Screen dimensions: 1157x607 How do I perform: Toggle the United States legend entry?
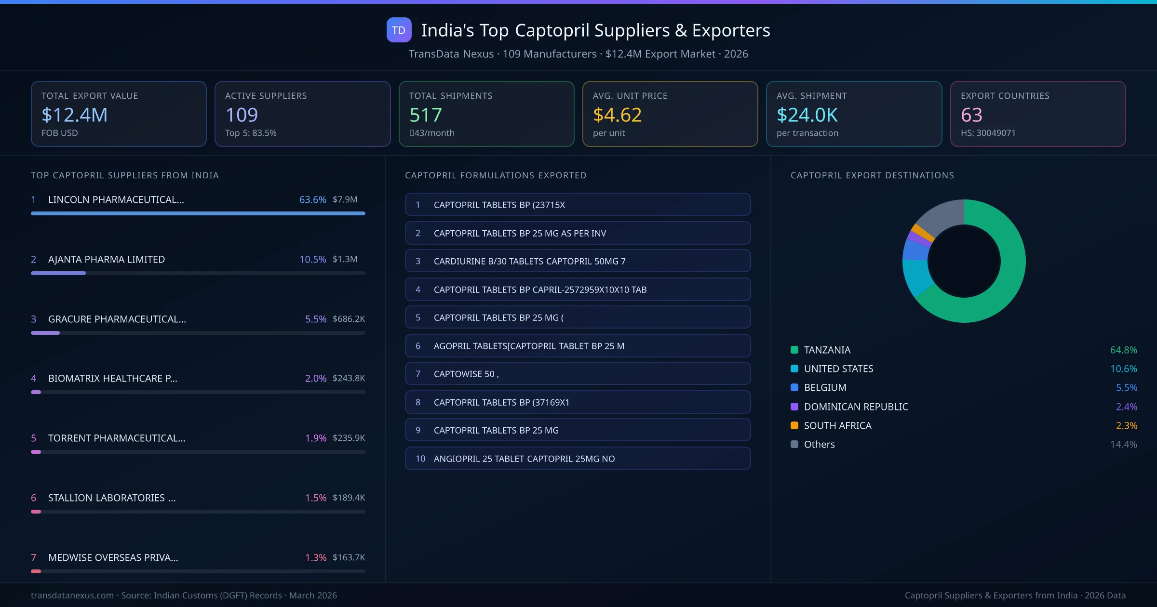(838, 369)
